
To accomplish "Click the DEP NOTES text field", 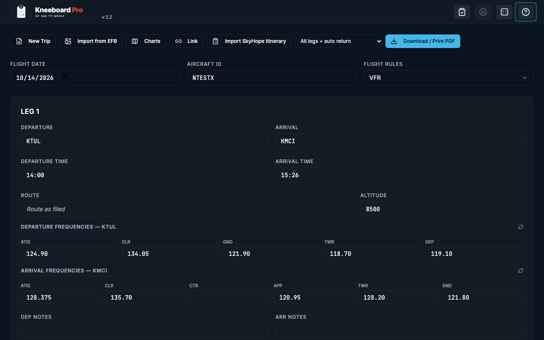I will (144, 331).
